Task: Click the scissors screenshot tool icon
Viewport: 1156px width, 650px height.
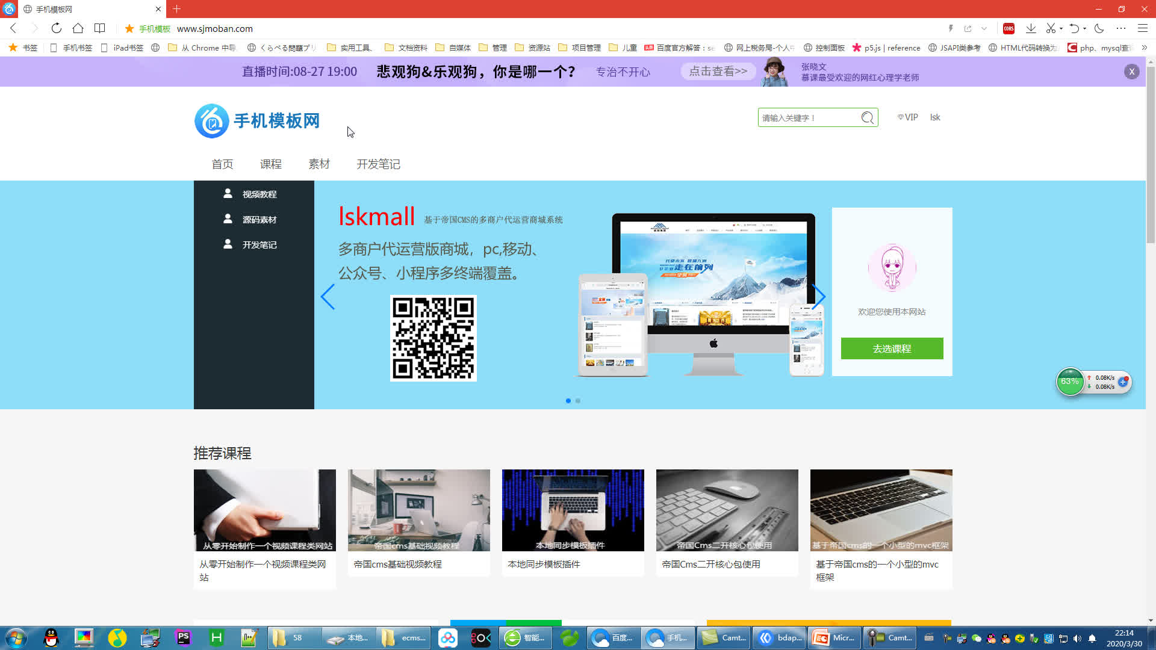Action: pos(1051,28)
